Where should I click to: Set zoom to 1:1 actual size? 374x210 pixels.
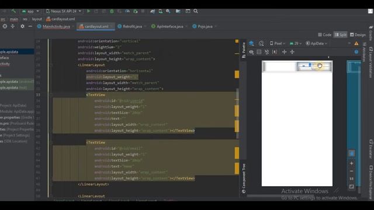coord(352,179)
